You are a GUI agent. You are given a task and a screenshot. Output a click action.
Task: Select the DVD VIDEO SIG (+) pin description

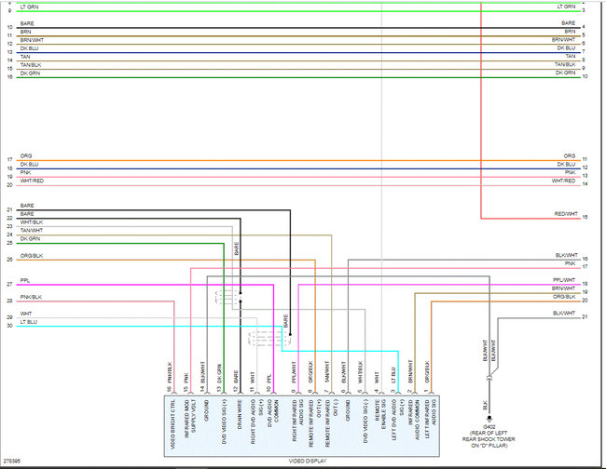pyautogui.click(x=224, y=422)
